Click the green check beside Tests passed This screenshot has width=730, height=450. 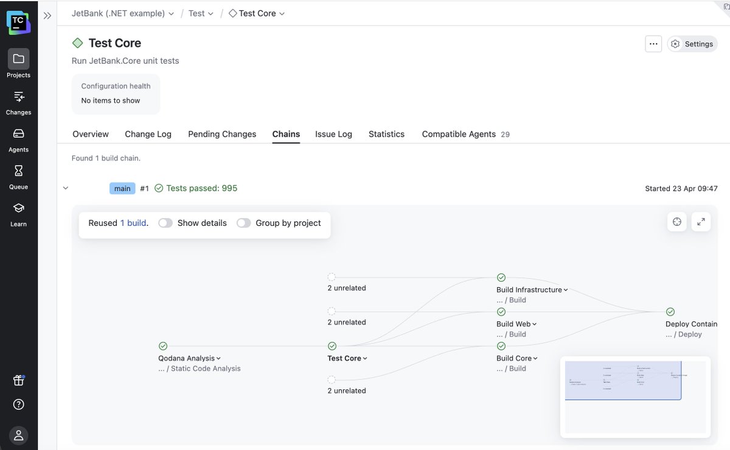coord(159,188)
